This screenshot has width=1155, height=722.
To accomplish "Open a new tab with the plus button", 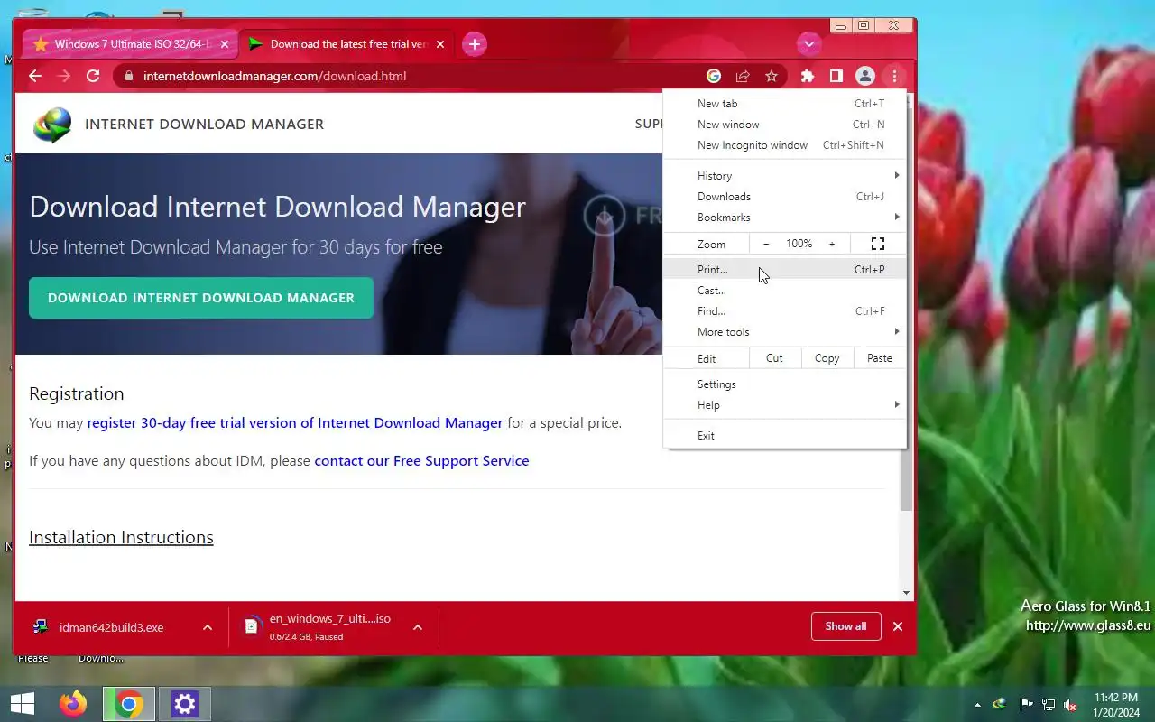I will (x=475, y=43).
